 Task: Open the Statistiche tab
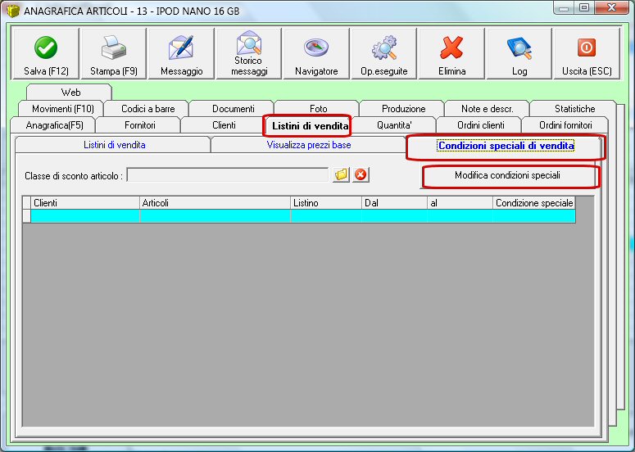(574, 109)
